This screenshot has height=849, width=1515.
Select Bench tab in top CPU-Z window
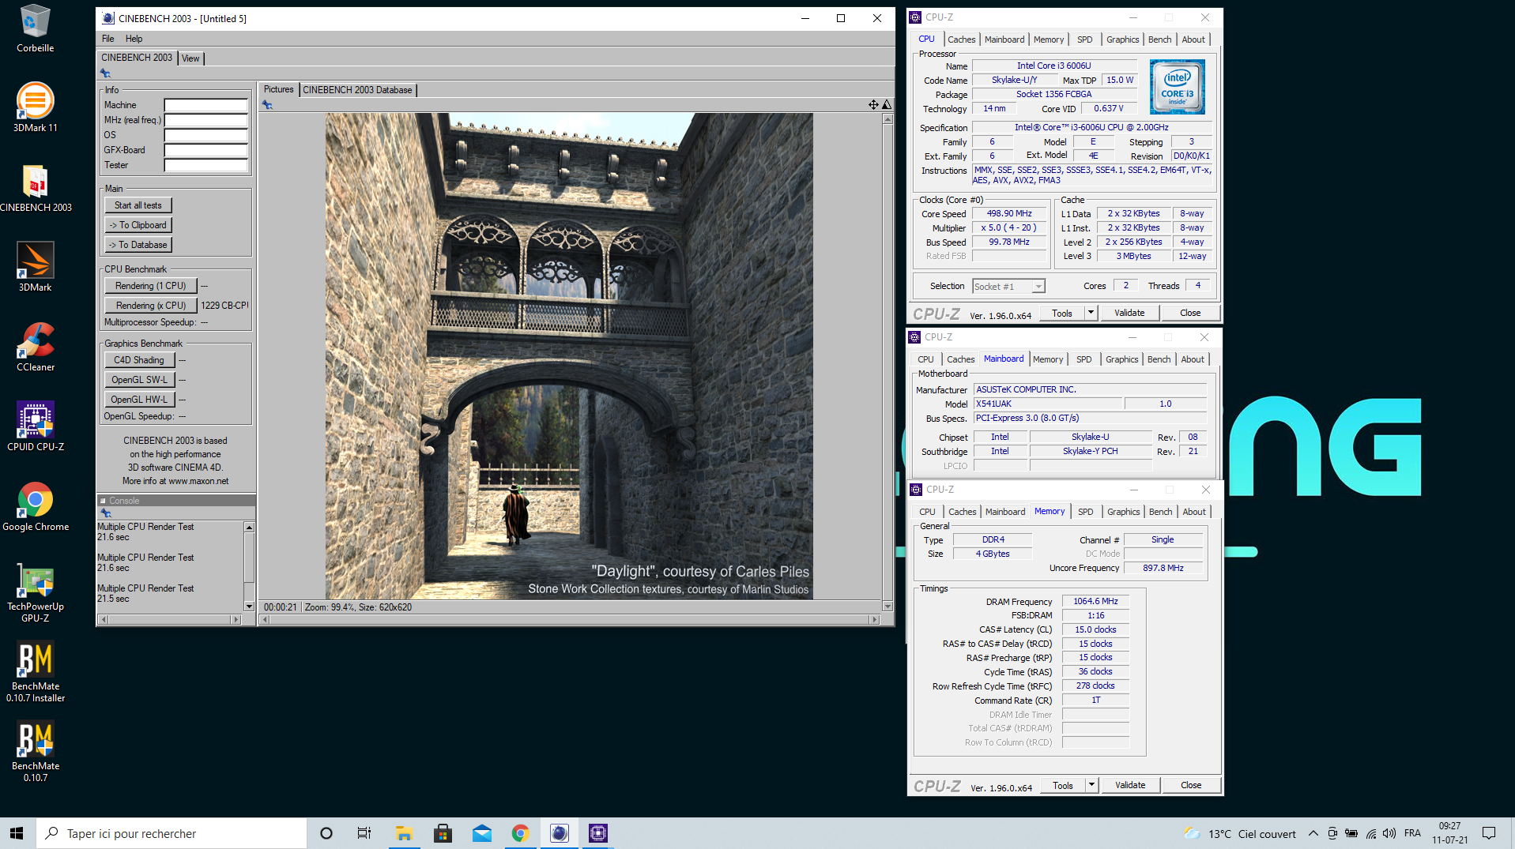coord(1159,39)
